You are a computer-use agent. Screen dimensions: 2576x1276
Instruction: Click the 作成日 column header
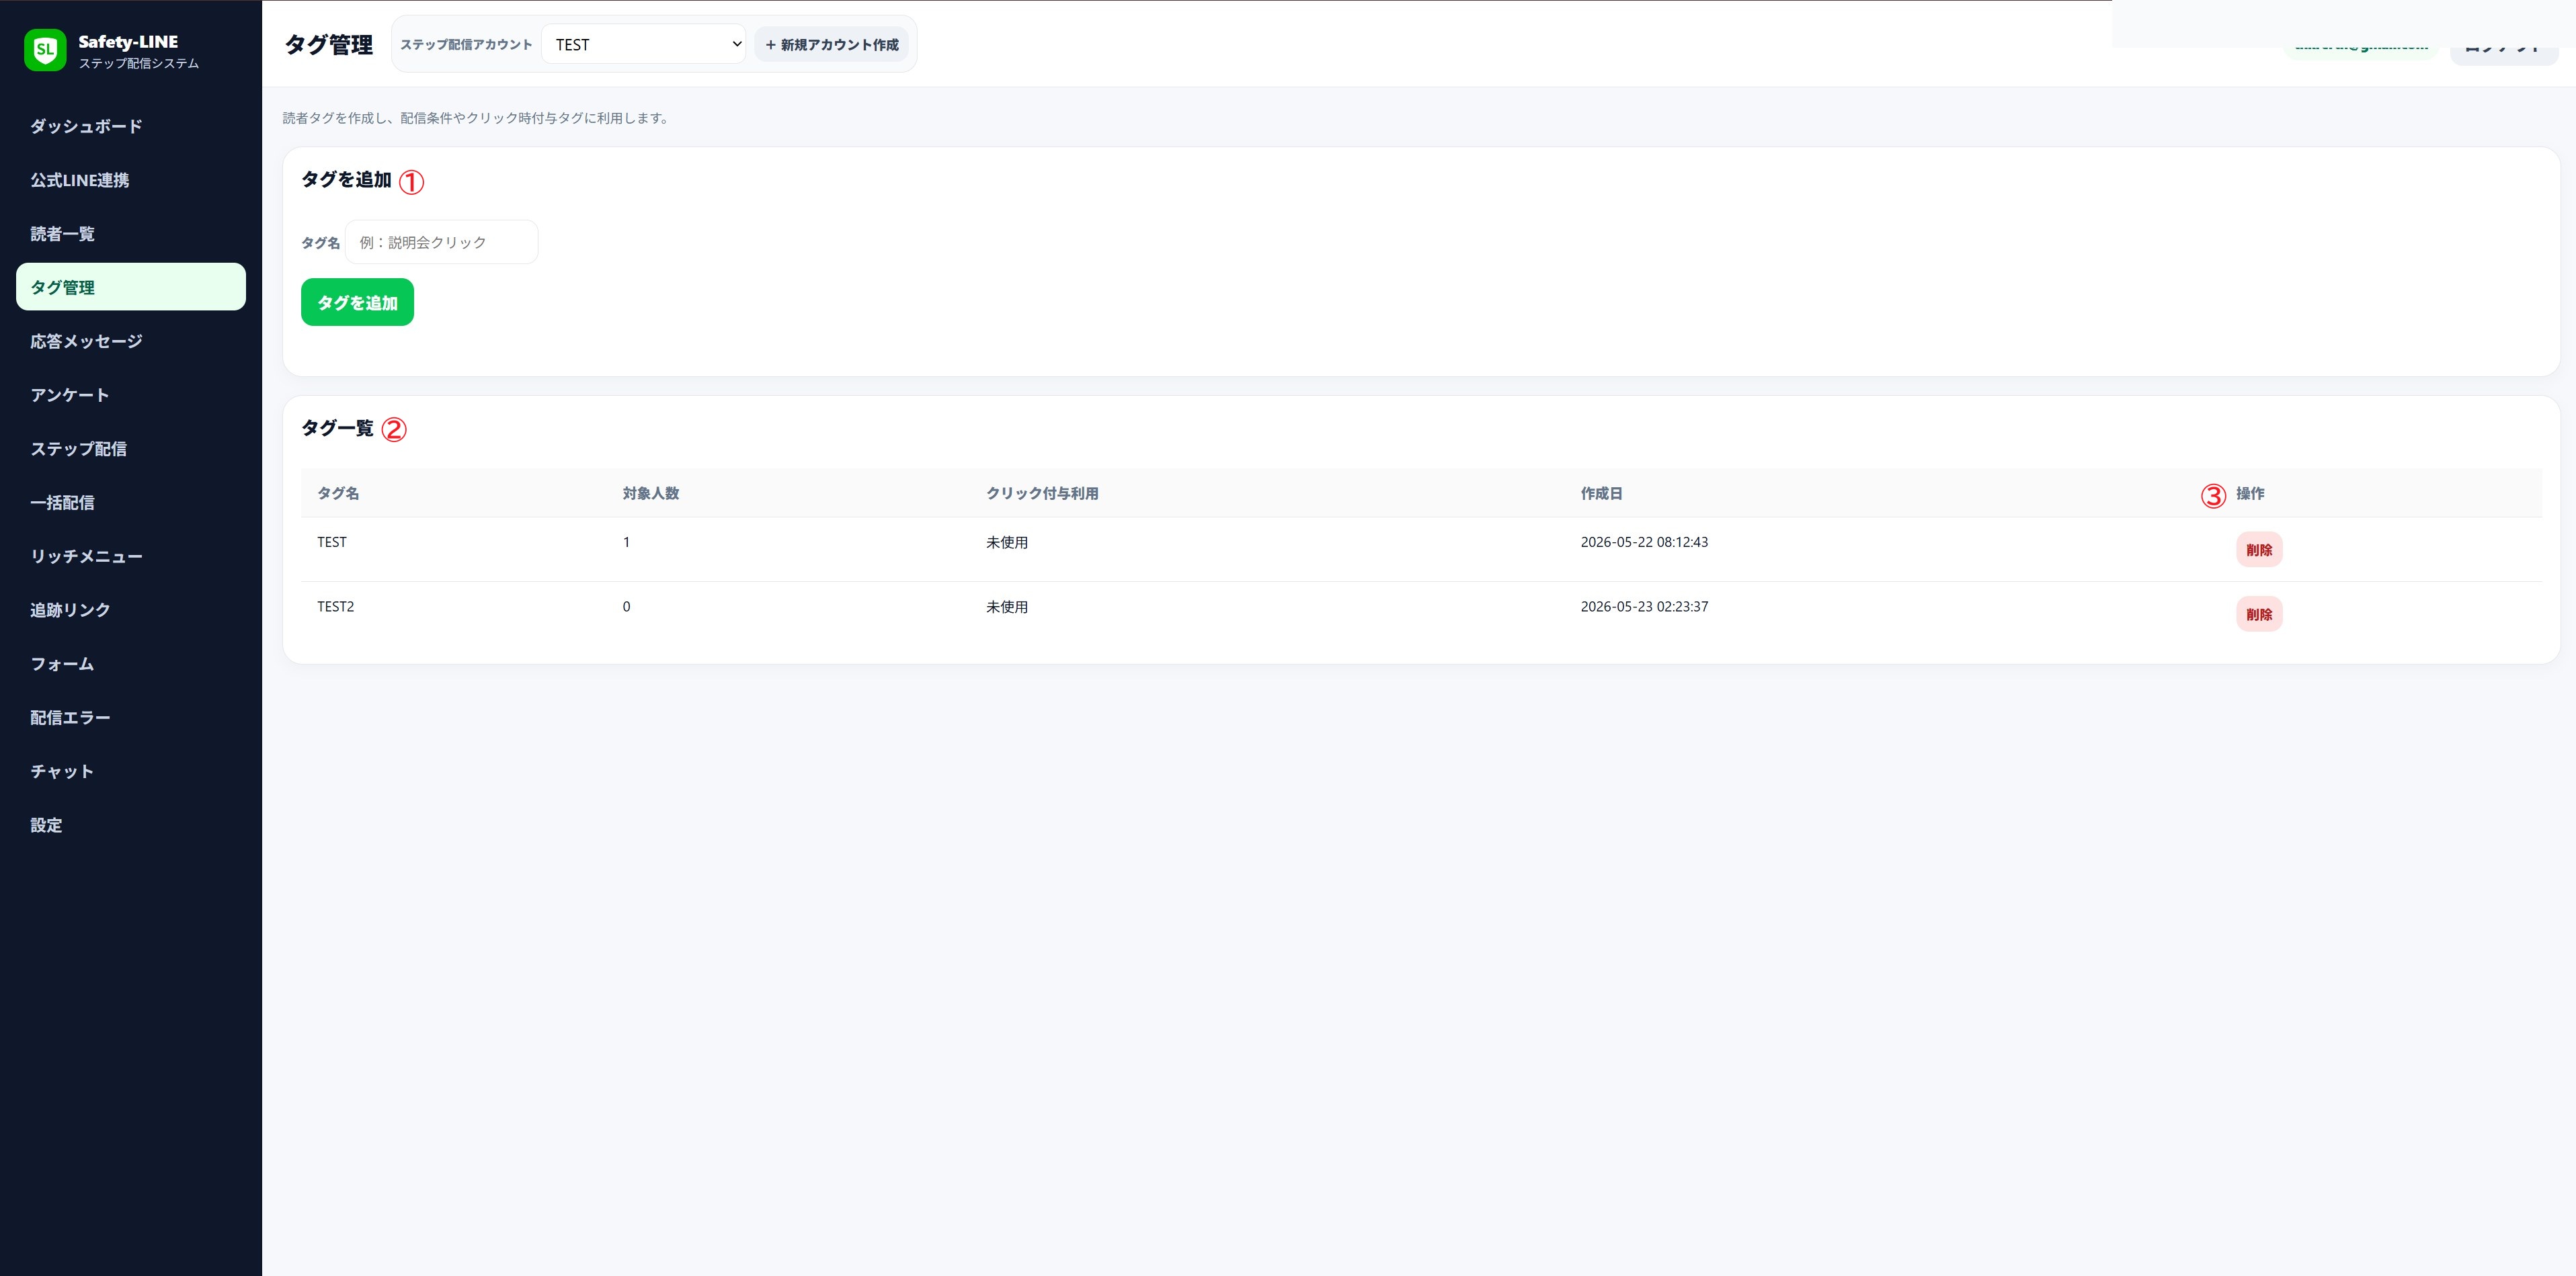1601,493
